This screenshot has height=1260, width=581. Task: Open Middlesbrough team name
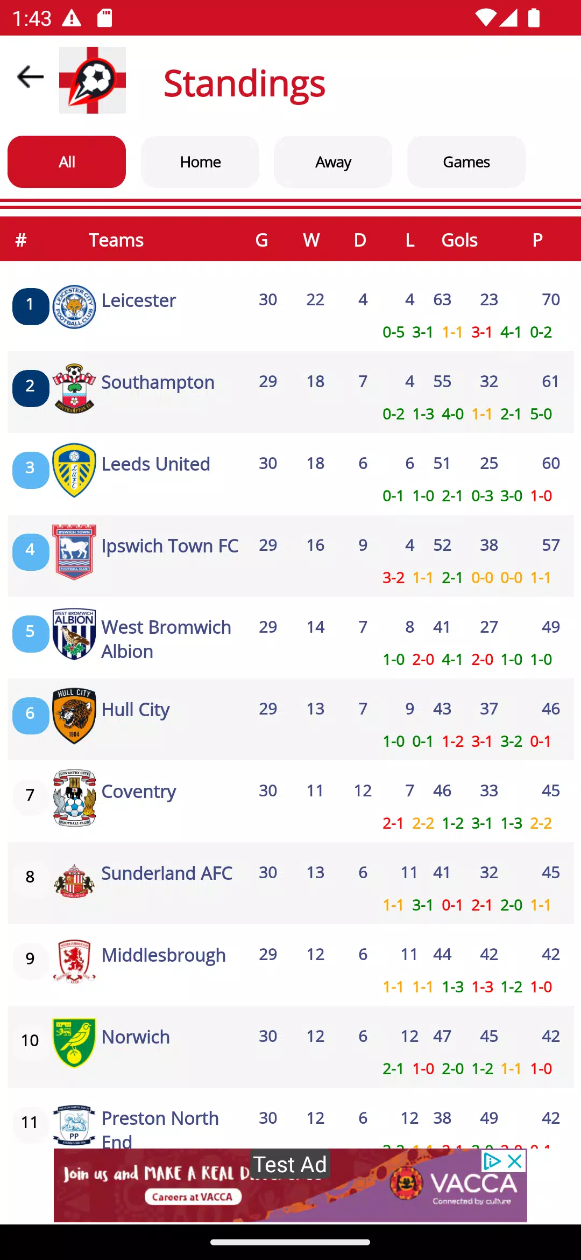pos(164,955)
